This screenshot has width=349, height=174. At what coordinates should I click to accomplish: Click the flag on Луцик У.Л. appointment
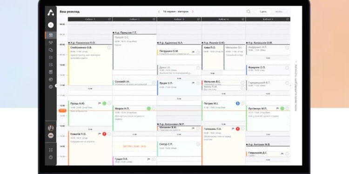pos(193,83)
